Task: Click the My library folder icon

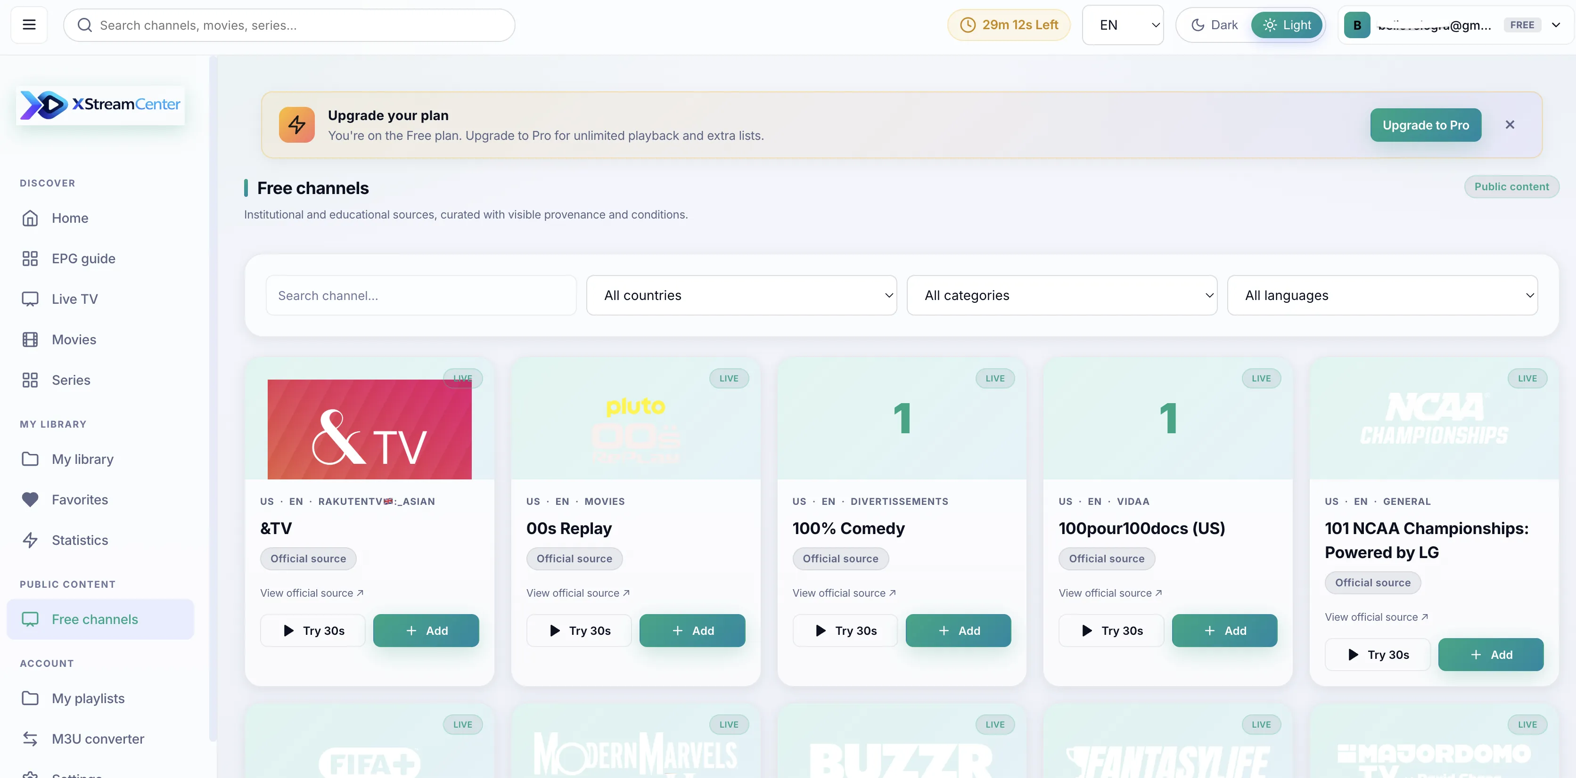Action: pos(30,459)
